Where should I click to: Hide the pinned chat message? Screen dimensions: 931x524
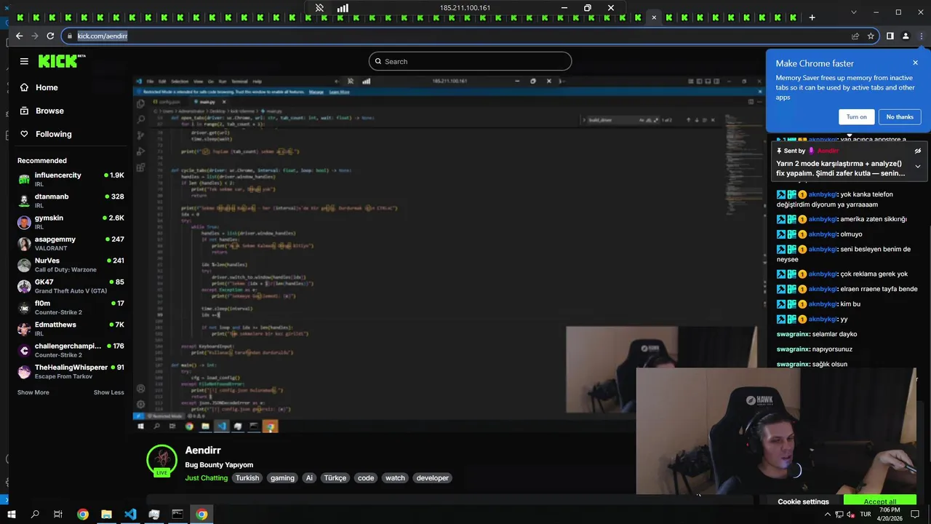pyautogui.click(x=918, y=151)
